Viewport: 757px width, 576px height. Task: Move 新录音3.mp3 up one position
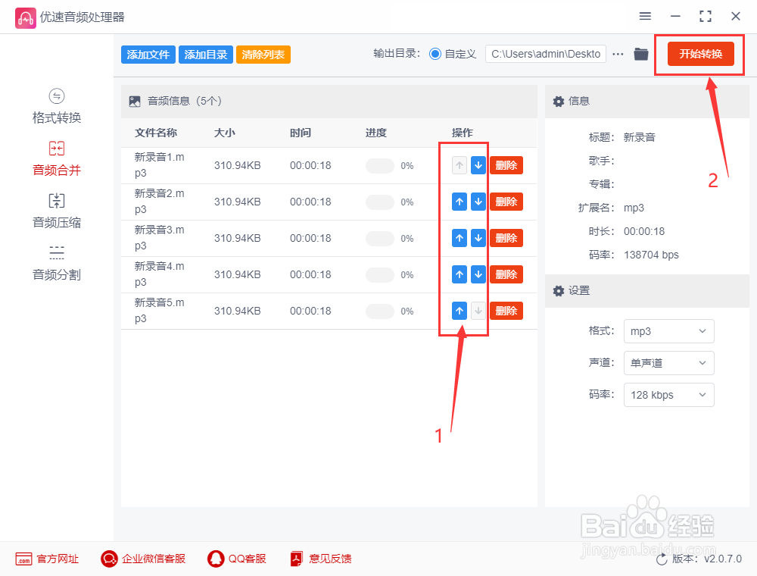point(459,238)
